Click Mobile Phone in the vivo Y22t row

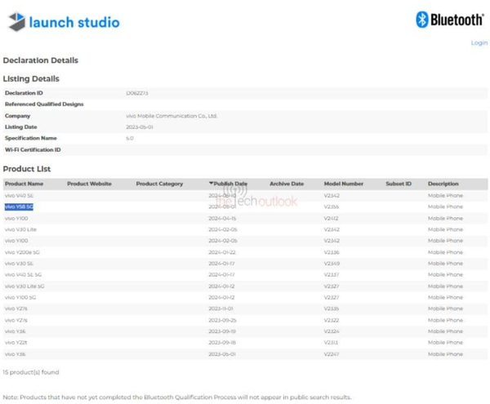point(445,343)
